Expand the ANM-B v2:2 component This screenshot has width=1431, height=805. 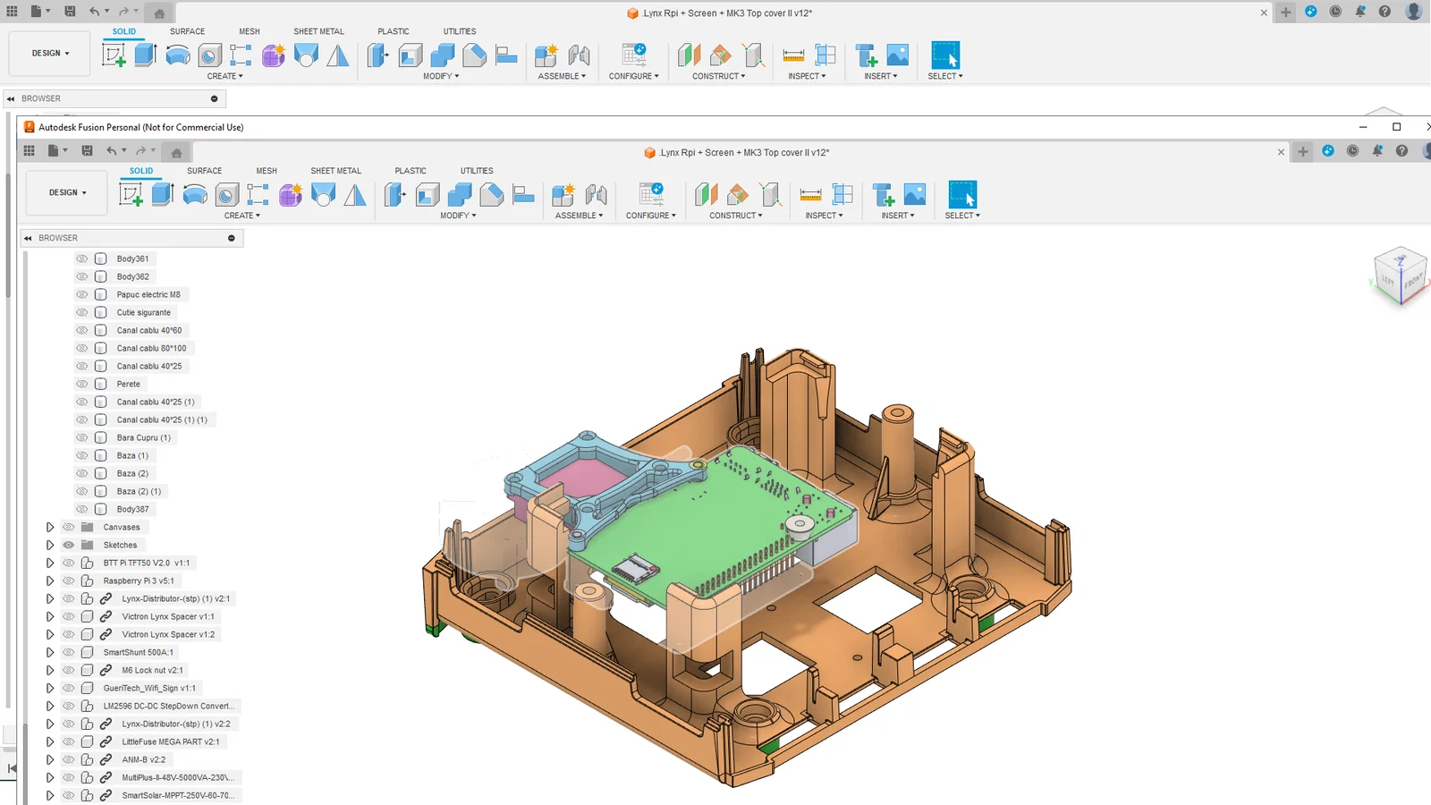(x=50, y=759)
